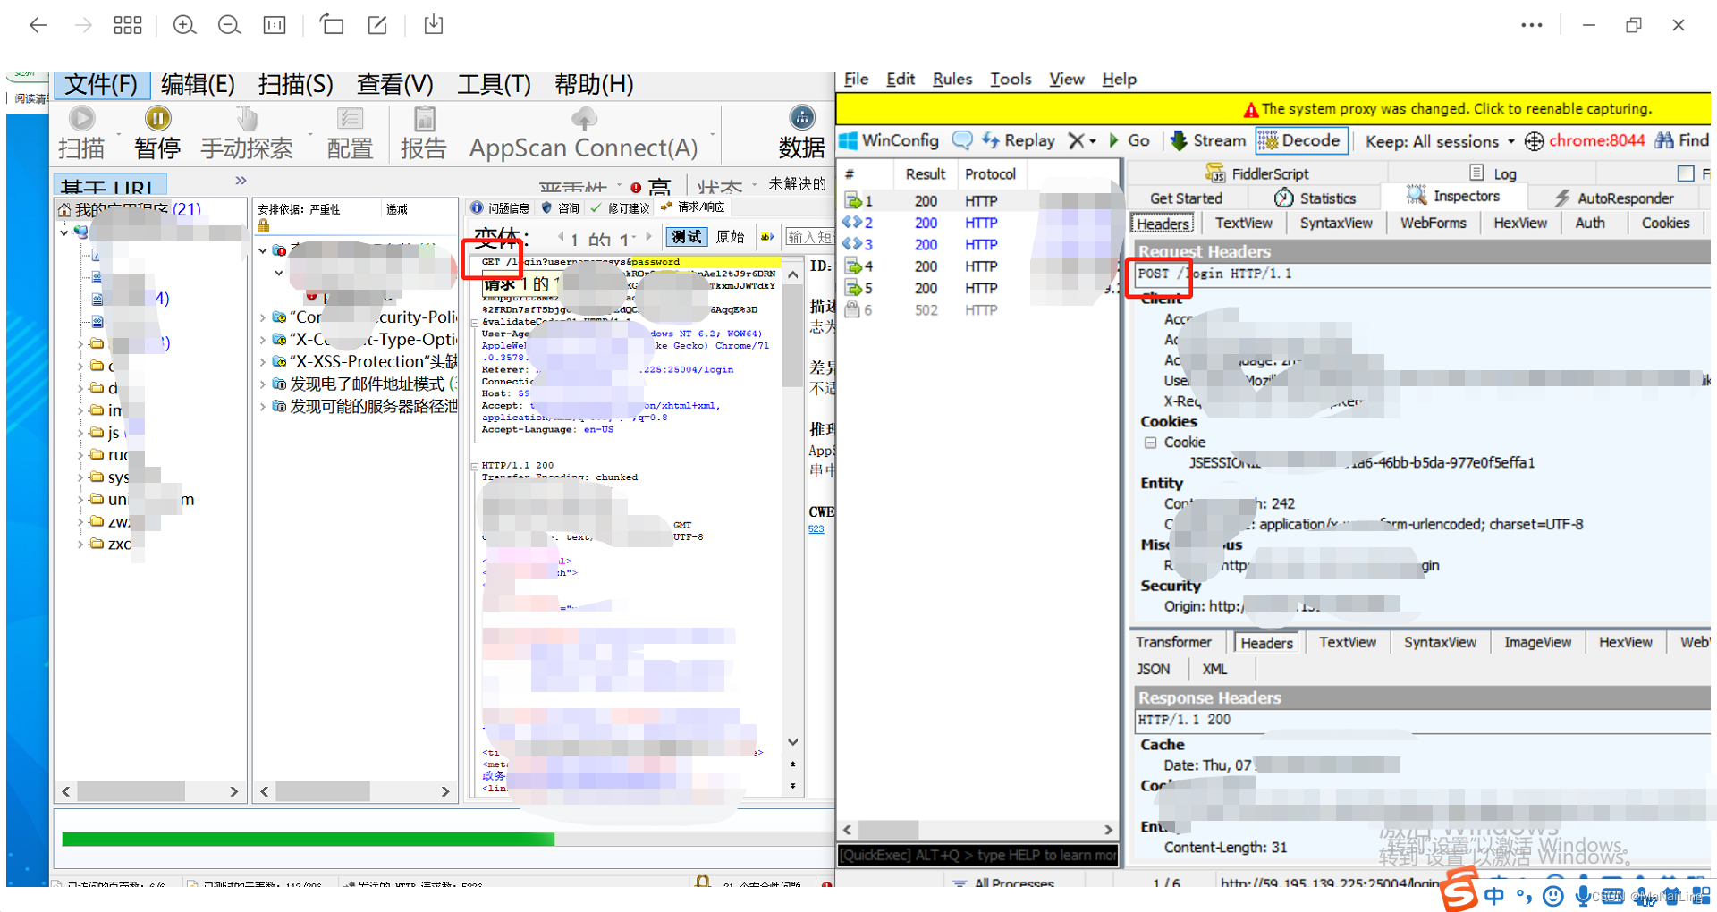Screen dimensions: 1717x912
Task: Open the AppScan report icon
Action: (x=424, y=118)
